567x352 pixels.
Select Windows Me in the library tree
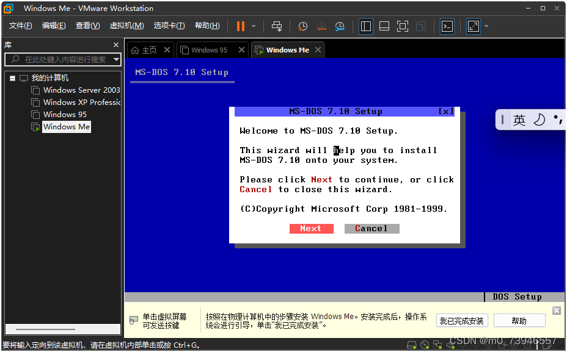click(67, 127)
